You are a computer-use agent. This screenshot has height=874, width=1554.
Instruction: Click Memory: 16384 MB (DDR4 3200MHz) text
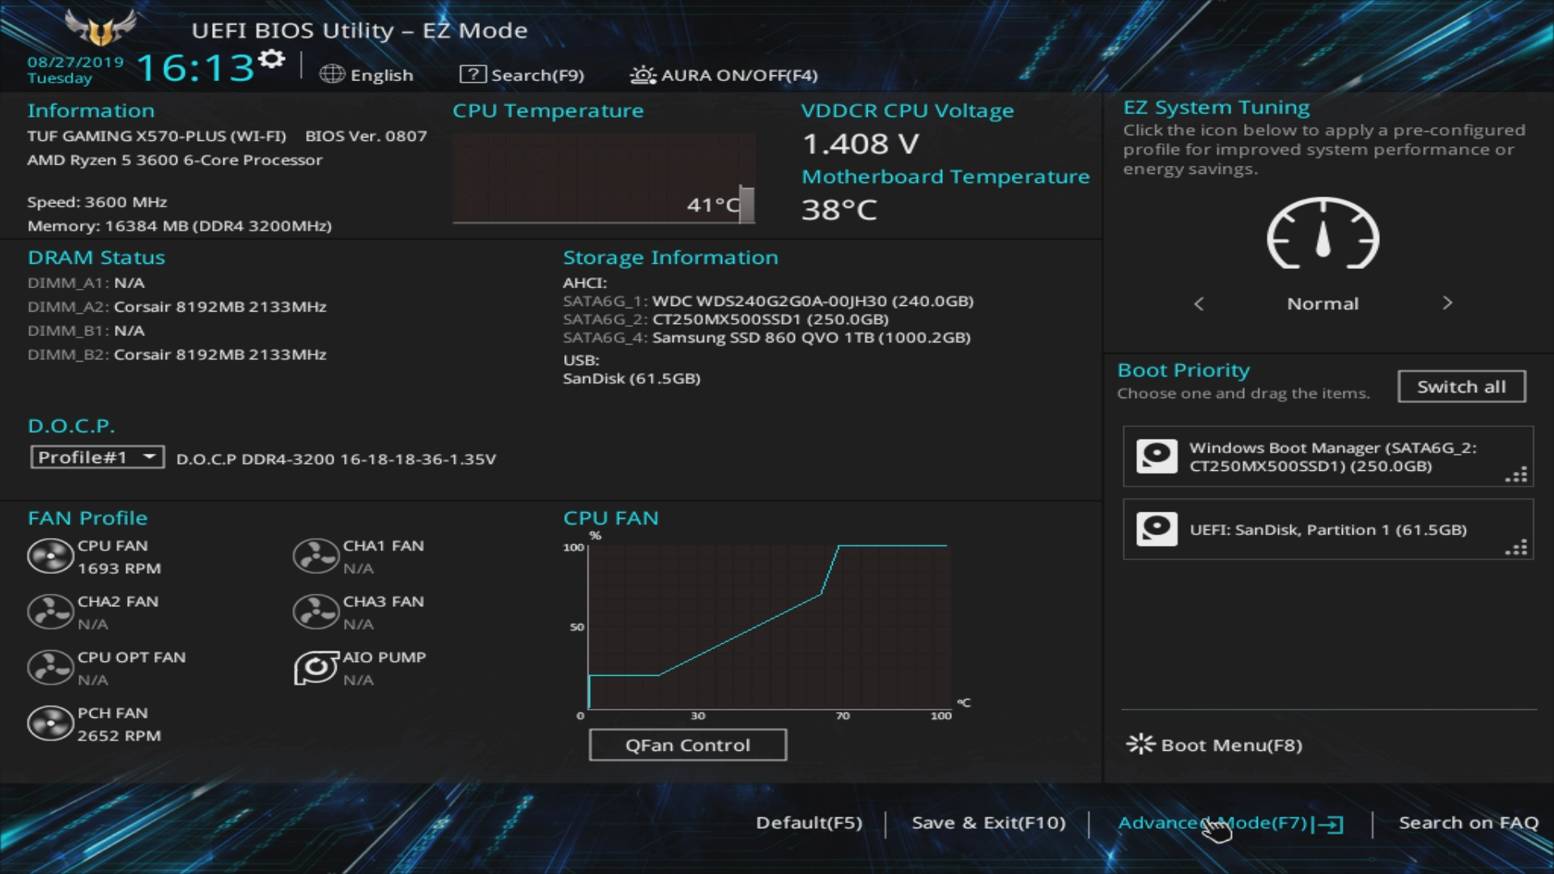pyautogui.click(x=180, y=226)
